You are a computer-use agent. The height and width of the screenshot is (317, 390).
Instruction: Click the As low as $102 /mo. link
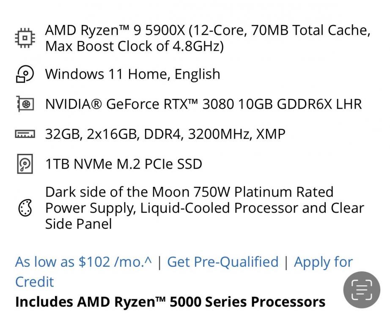(x=83, y=262)
